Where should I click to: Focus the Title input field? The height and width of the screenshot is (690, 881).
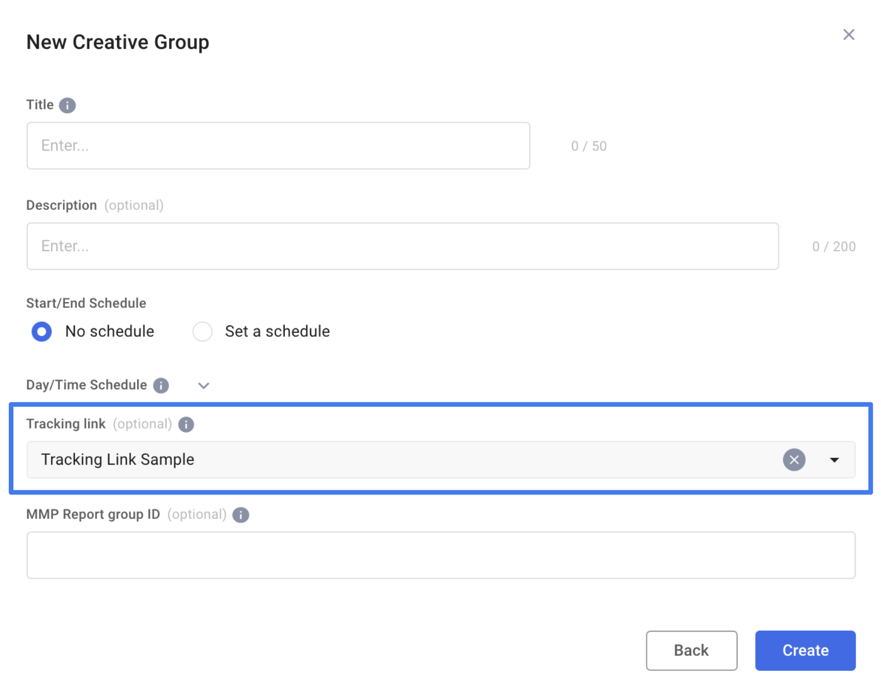click(x=278, y=145)
